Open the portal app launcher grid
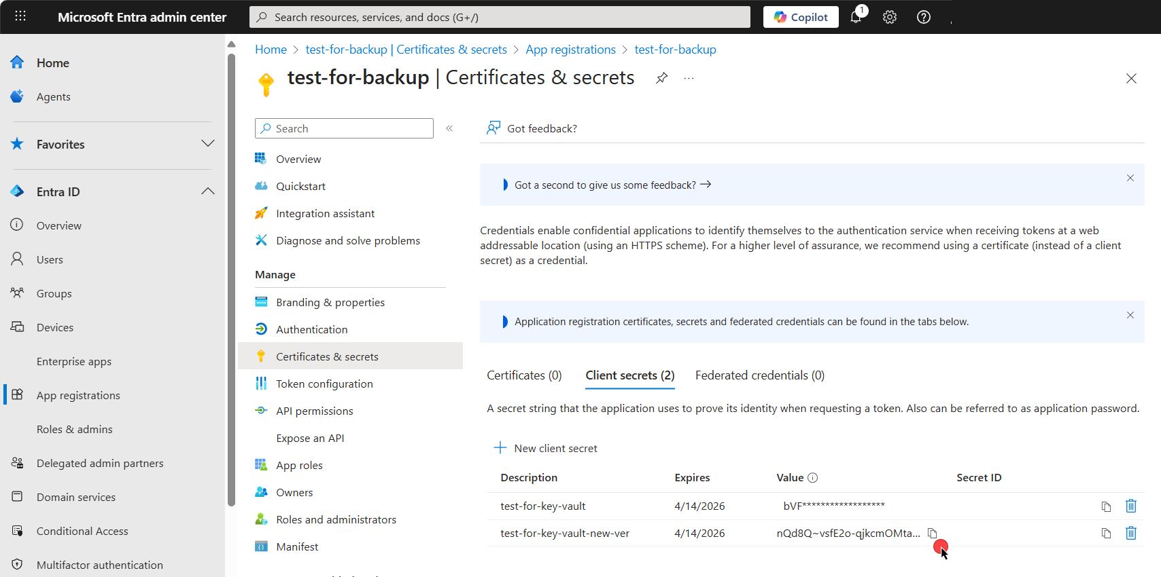The width and height of the screenshot is (1161, 577). (x=20, y=16)
